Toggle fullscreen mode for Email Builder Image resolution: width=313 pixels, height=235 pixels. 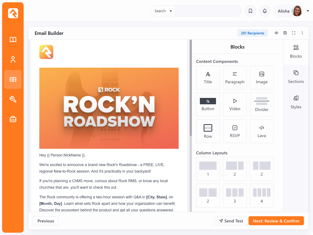[294, 33]
